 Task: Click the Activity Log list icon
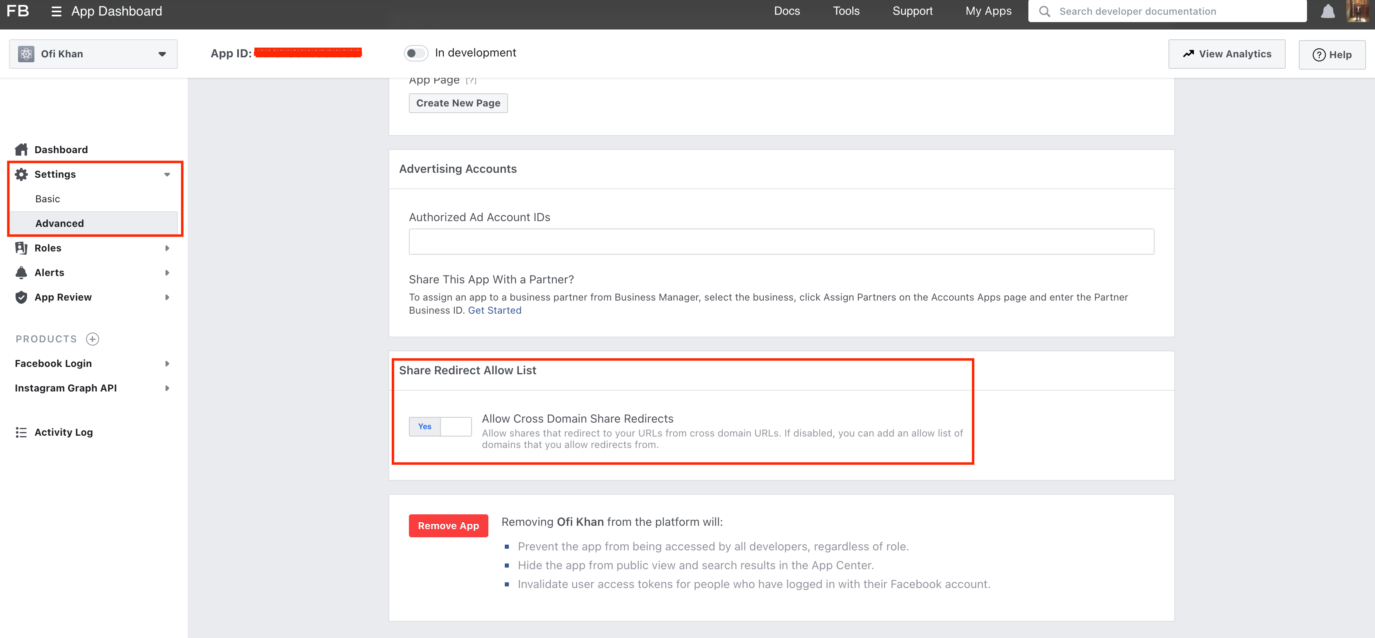(x=21, y=432)
